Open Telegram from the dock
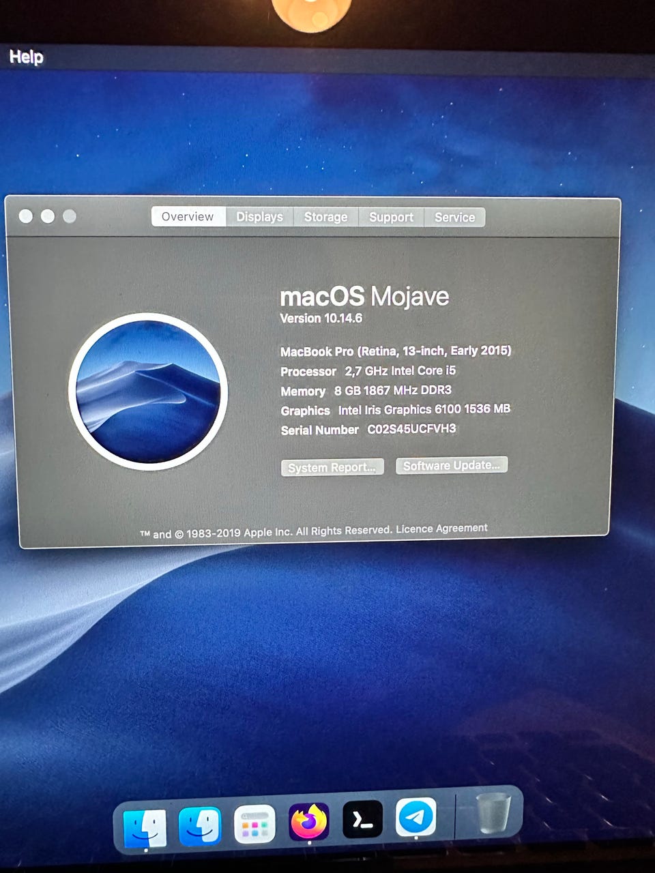The height and width of the screenshot is (873, 655). point(416,816)
